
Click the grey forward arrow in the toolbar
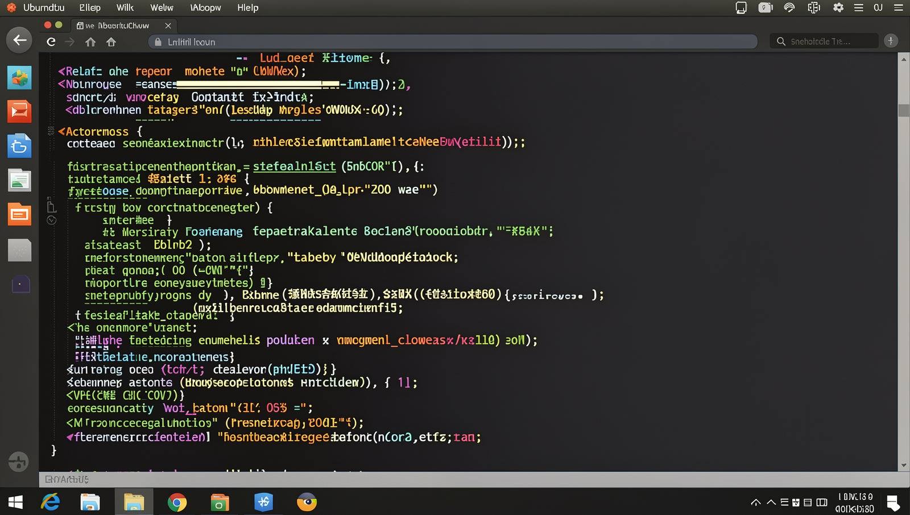[70, 41]
